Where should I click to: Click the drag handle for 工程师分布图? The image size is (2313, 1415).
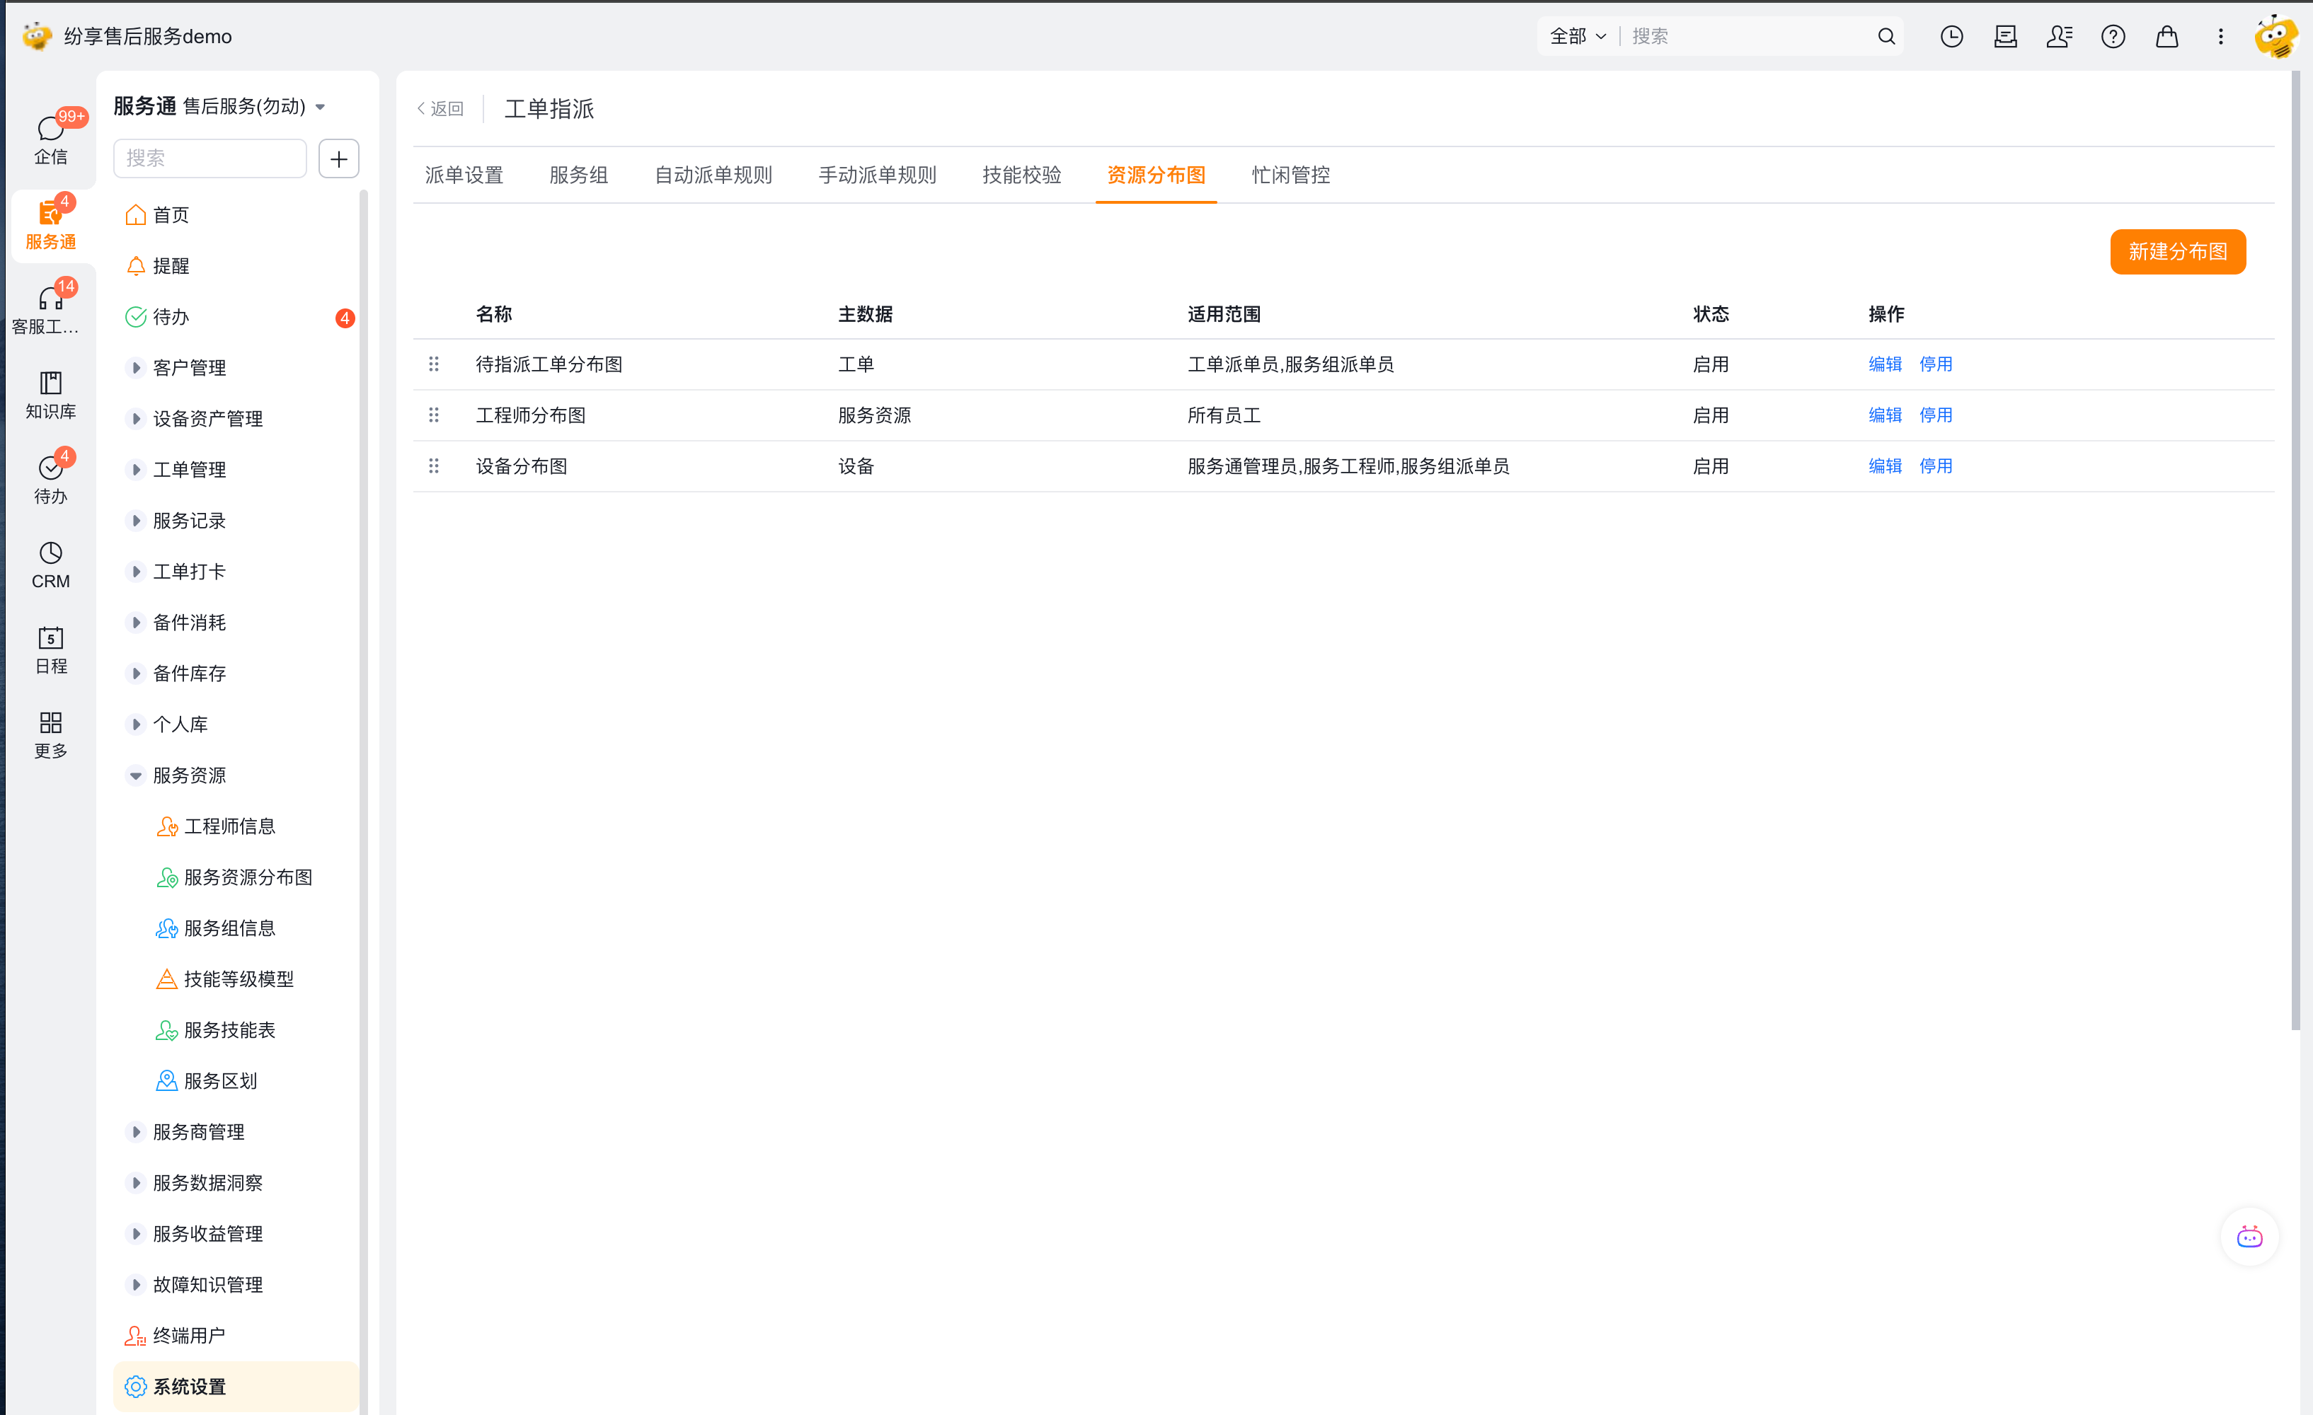coord(434,415)
